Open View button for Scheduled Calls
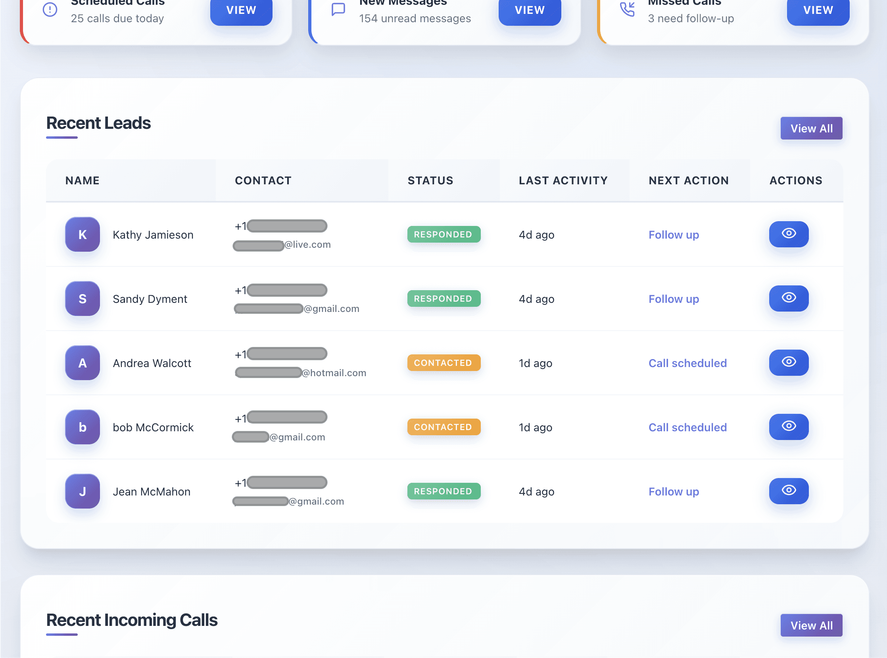 [x=241, y=10]
